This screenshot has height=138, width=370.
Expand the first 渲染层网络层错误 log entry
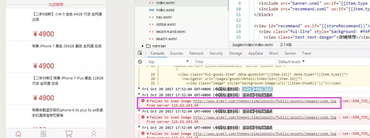(x=139, y=89)
